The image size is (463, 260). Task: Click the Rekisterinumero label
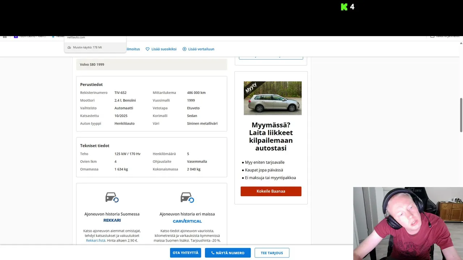94,93
